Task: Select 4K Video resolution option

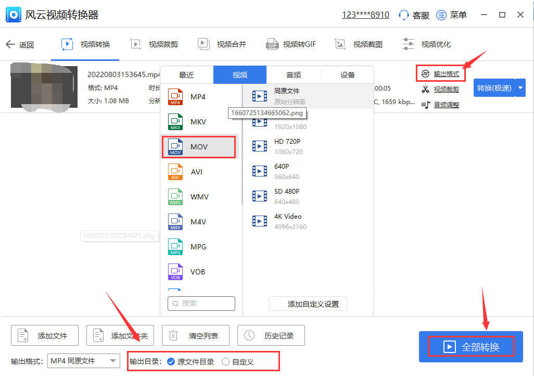Action: point(308,221)
